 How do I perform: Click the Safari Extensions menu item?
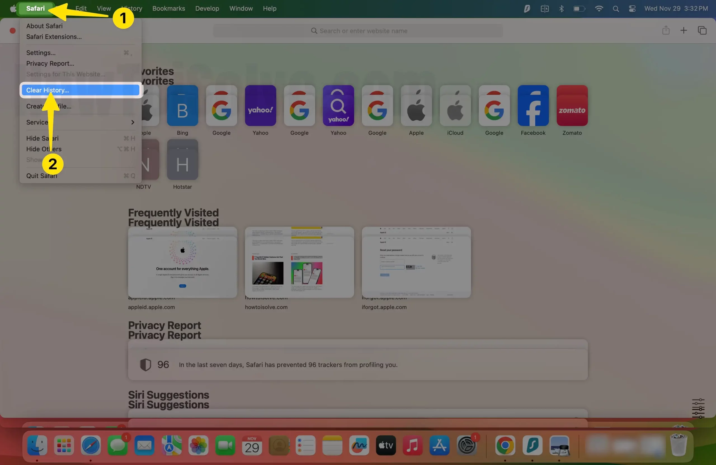point(54,37)
